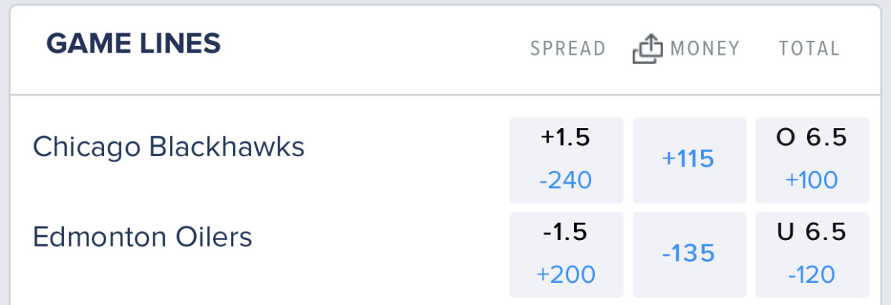This screenshot has height=305, width=891.
Task: Open the Chicago Blackhawks team name
Action: point(169,147)
